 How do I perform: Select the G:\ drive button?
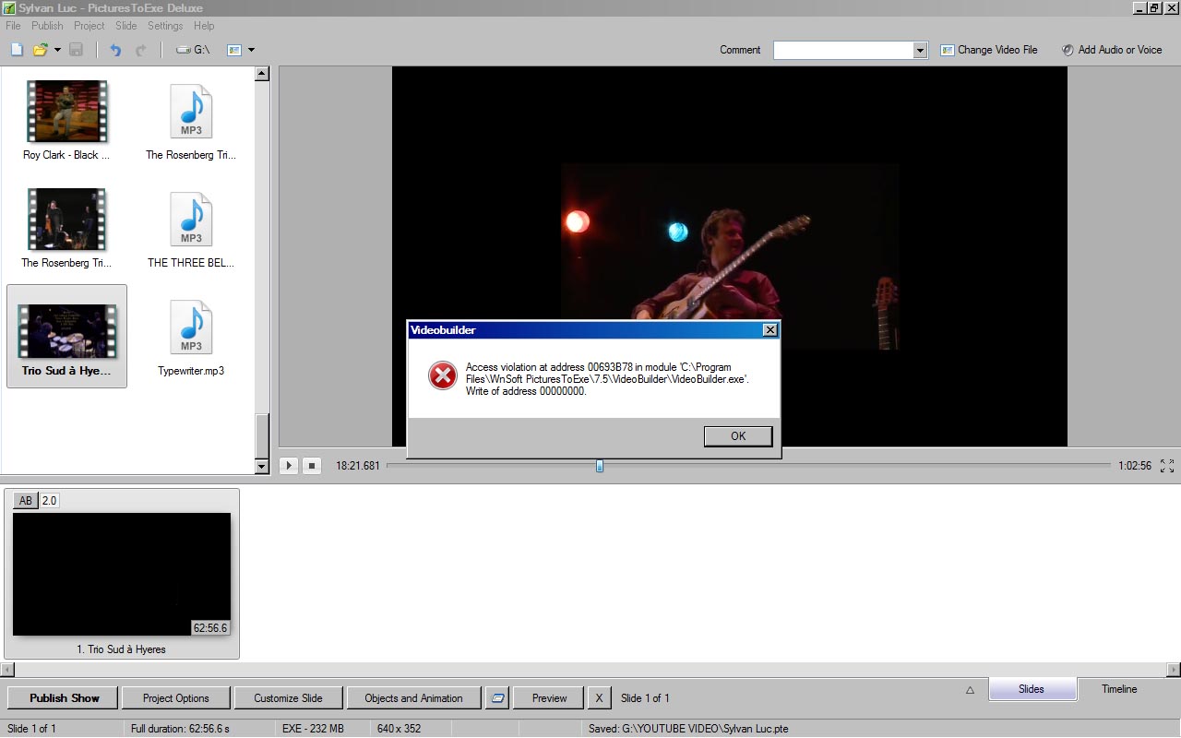(x=193, y=50)
